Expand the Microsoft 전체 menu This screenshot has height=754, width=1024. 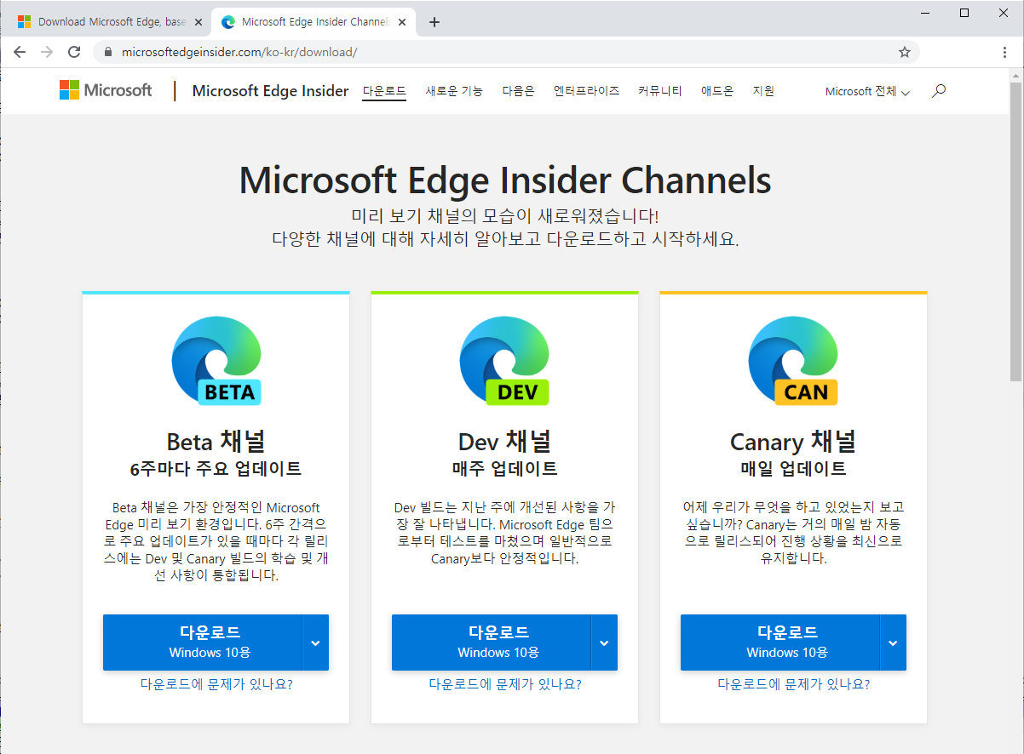tap(867, 91)
